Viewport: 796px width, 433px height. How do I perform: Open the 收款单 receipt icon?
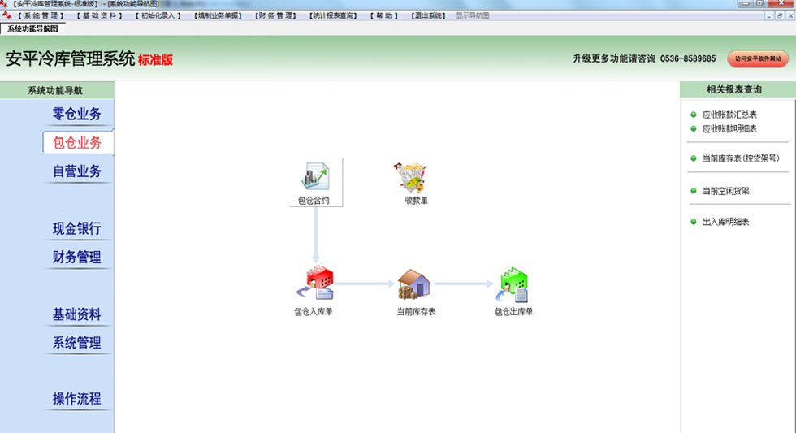[x=411, y=177]
